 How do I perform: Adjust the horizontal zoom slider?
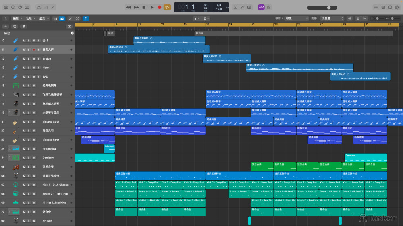[393, 18]
